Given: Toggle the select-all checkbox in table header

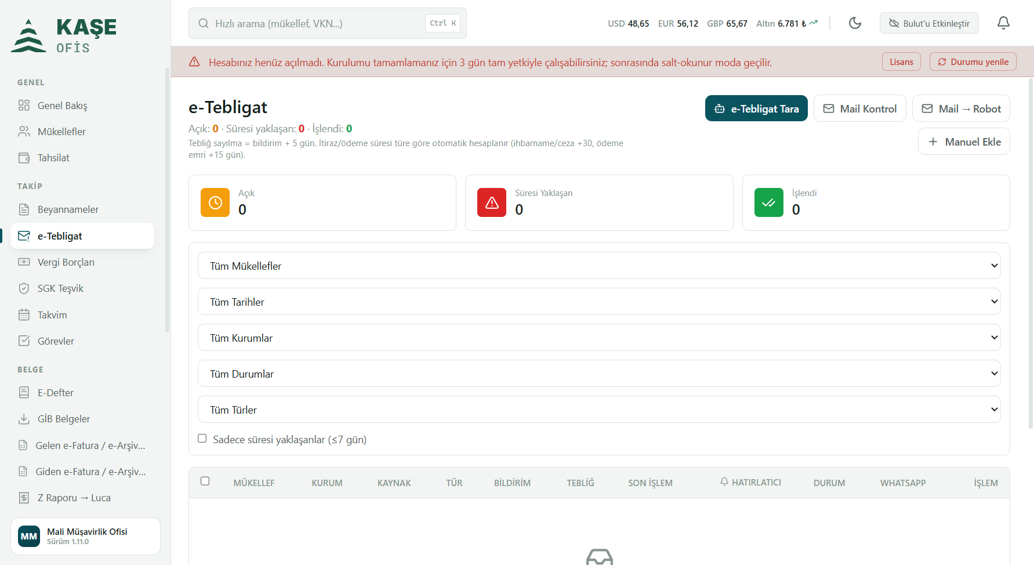Looking at the screenshot, I should click(x=205, y=481).
